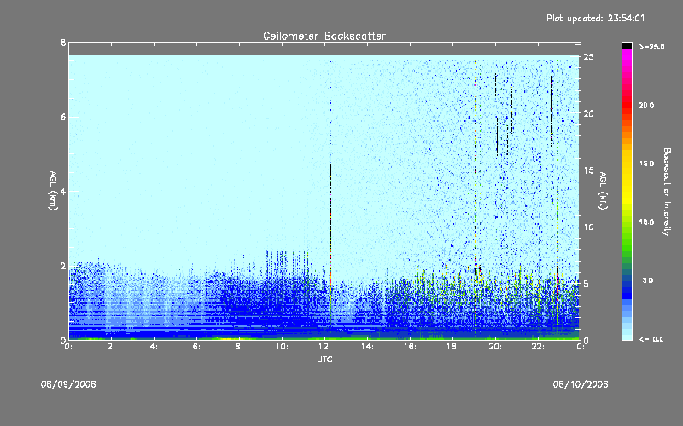
Task: Click the 15.0 colorbar tick label
Action: tap(646, 164)
